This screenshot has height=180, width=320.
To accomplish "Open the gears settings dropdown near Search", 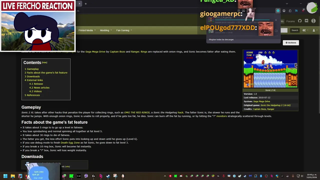I will click(305, 30).
